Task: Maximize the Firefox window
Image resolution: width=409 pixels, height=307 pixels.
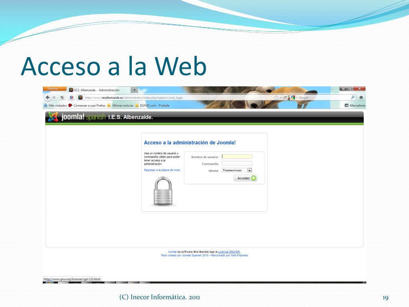Action: [350, 89]
